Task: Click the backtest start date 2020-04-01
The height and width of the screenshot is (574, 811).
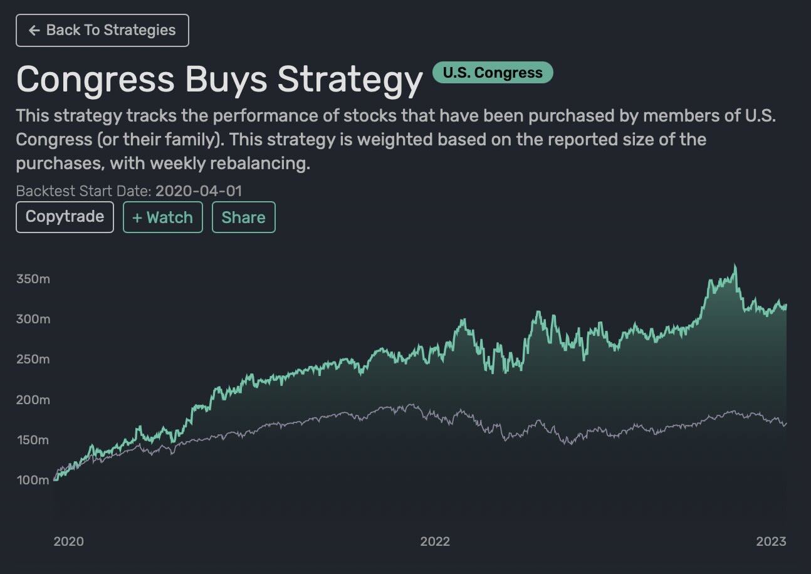Action: [198, 190]
